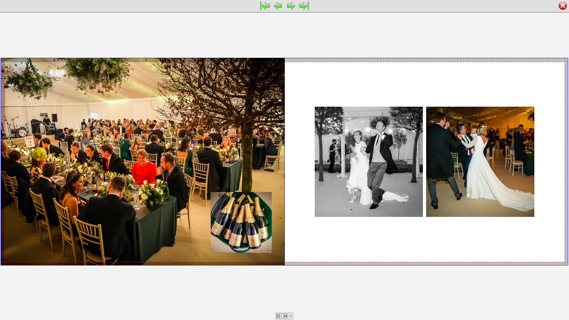
Task: Click the '33 - 34' page selector text
Action: click(x=281, y=316)
